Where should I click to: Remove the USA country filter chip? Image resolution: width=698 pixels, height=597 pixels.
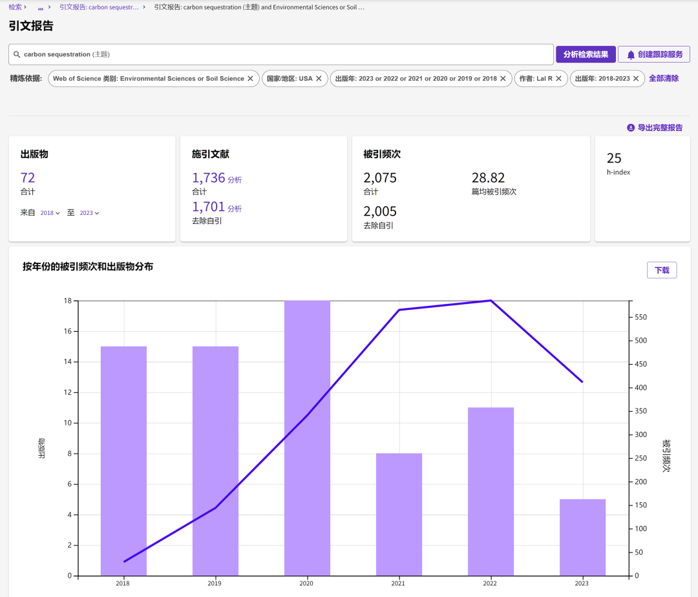point(319,79)
